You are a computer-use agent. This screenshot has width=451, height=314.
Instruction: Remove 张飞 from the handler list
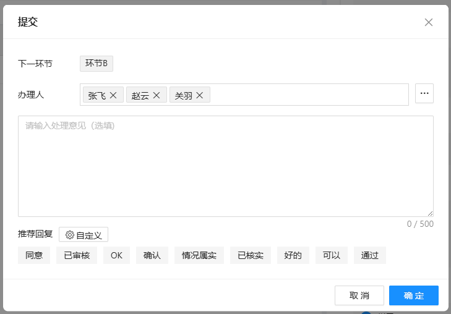[x=113, y=95]
